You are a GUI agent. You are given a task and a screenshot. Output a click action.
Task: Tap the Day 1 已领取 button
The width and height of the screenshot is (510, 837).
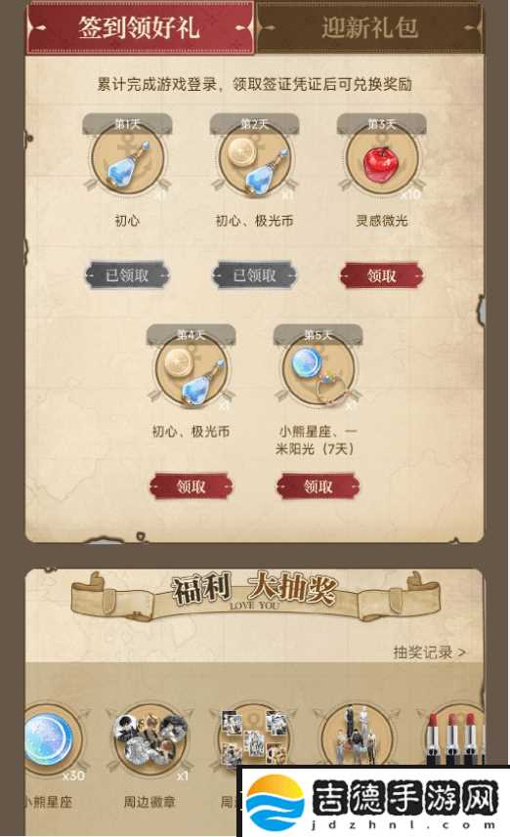(127, 275)
